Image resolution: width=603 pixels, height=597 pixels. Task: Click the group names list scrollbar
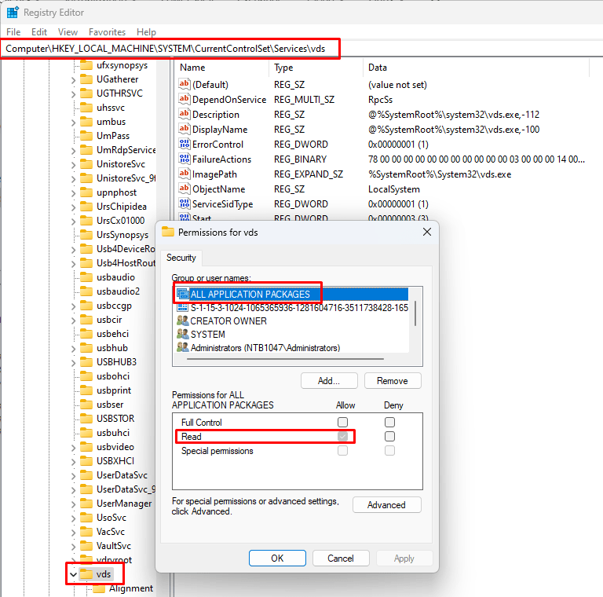click(415, 314)
